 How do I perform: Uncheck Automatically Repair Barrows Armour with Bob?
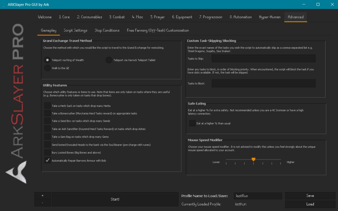pyautogui.click(x=48, y=160)
